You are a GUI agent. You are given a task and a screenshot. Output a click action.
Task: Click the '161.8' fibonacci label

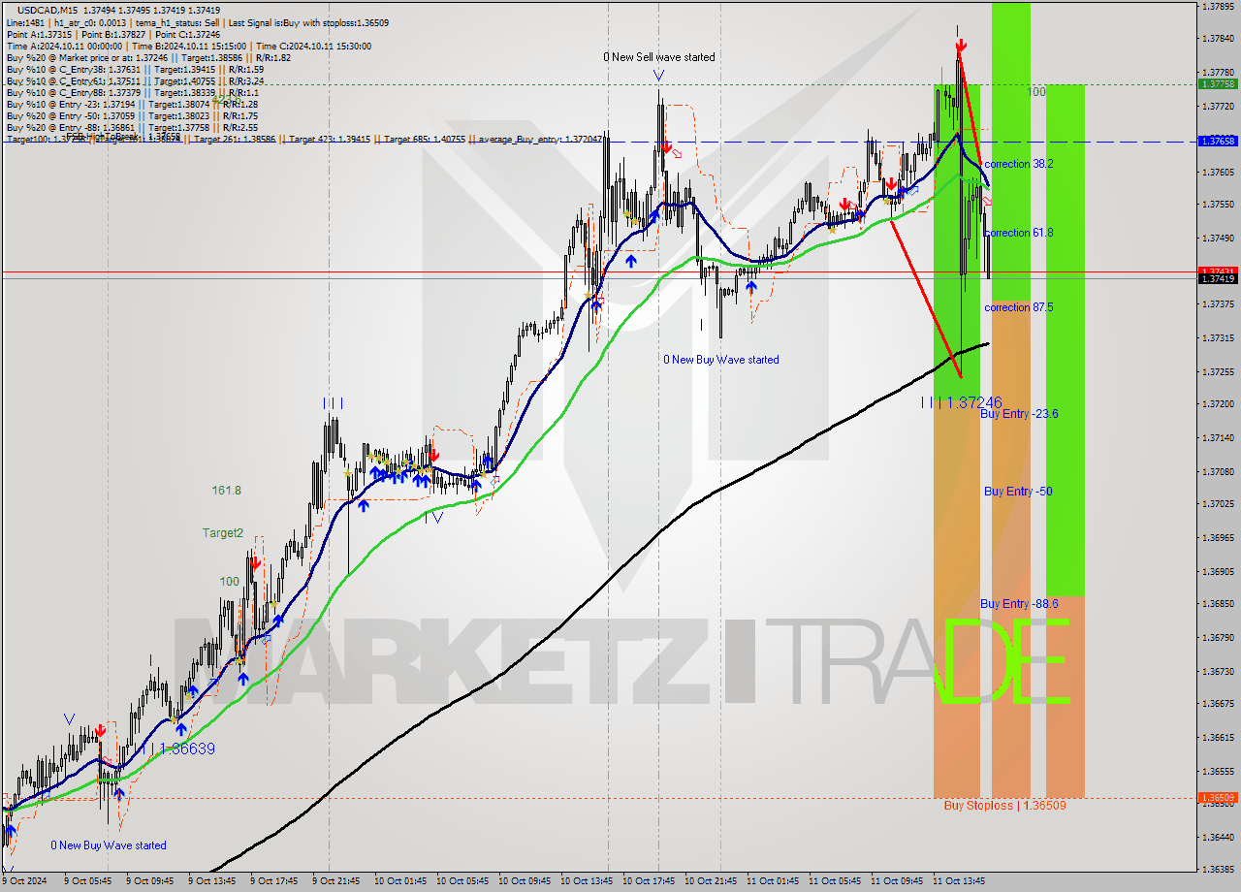point(227,491)
